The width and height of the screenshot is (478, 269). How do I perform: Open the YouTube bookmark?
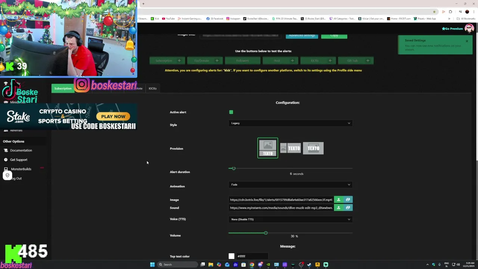[168, 18]
